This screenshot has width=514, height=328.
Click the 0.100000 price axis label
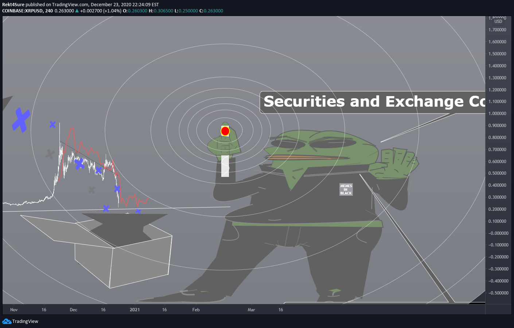coord(497,221)
